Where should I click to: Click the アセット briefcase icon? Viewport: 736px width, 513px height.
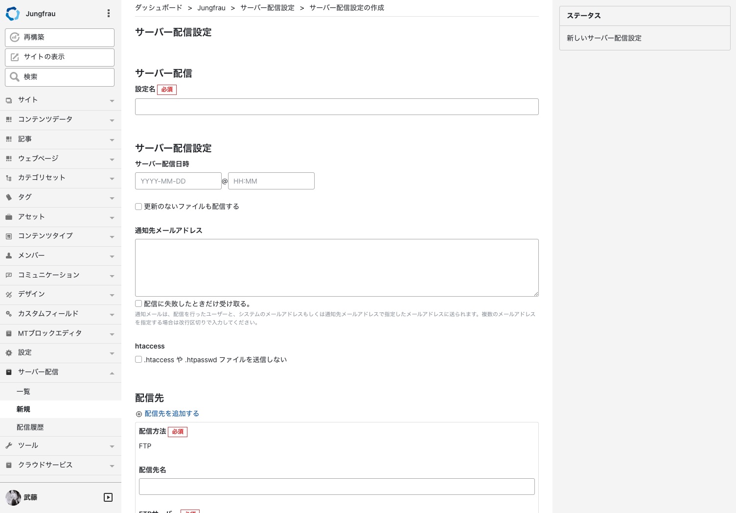(9, 217)
